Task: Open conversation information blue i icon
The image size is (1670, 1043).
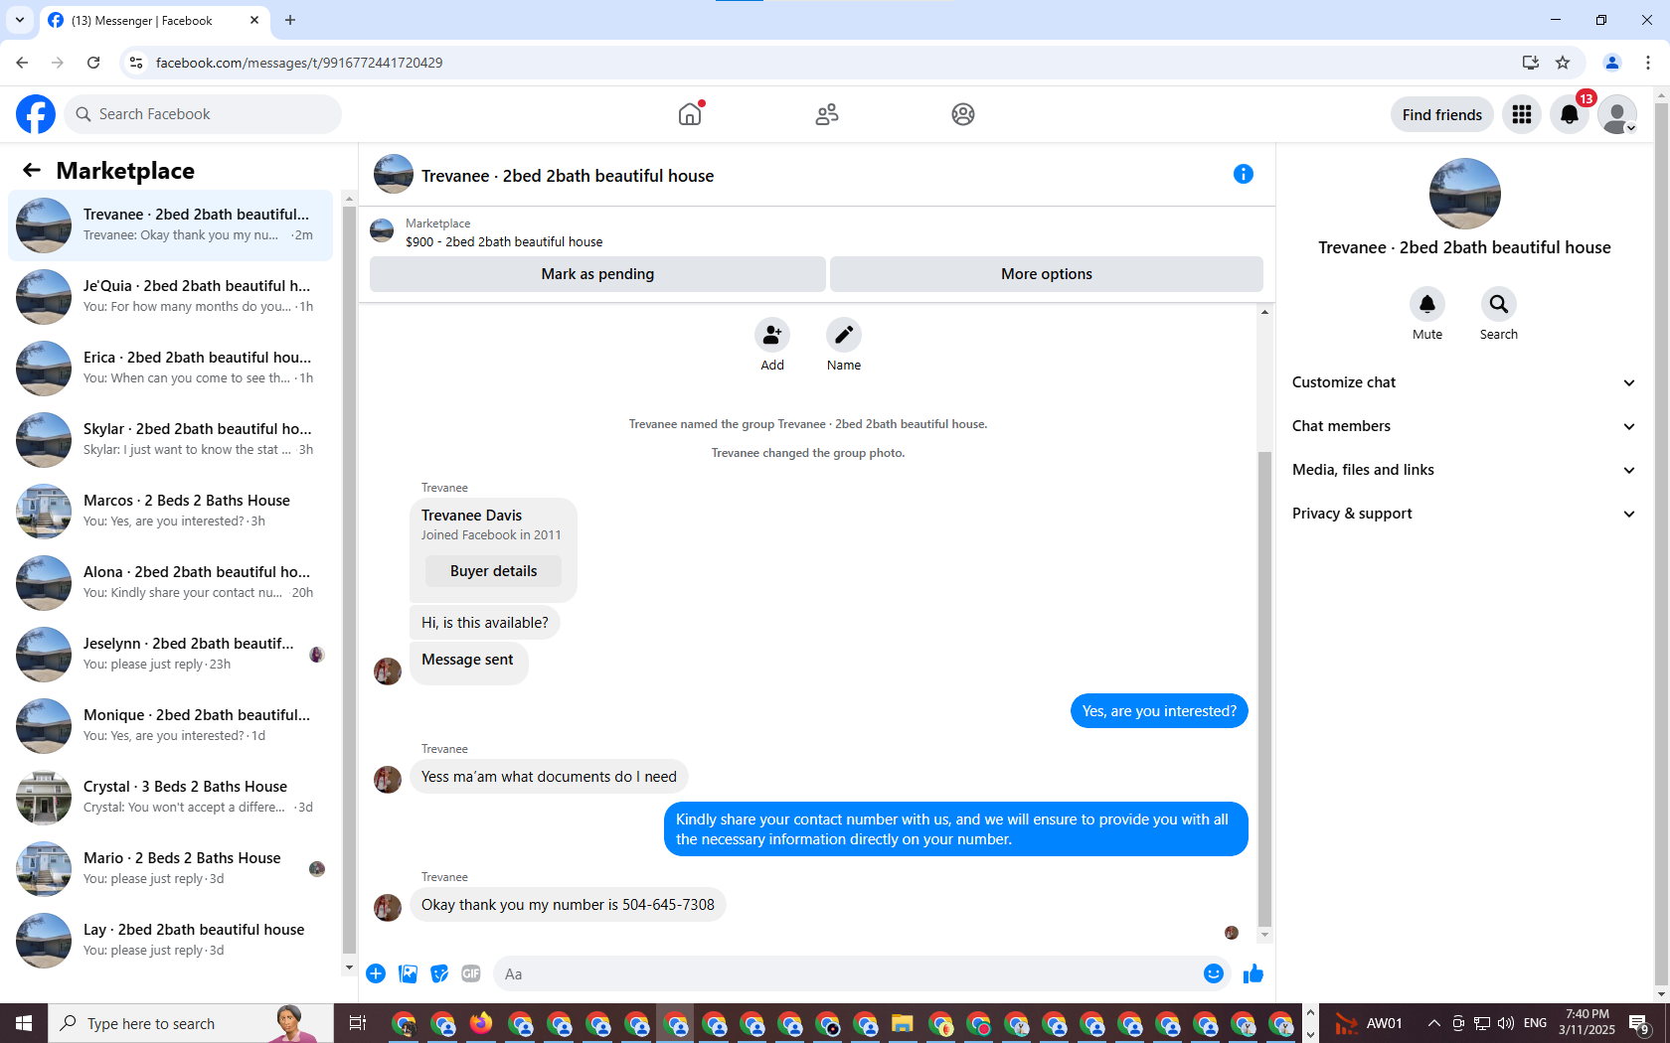Action: (1244, 174)
